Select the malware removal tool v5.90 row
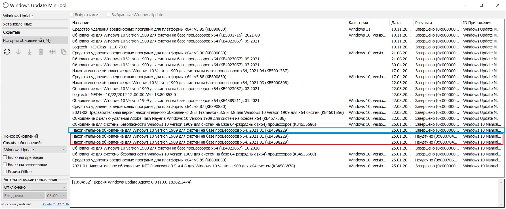506x209 pixels. [x=287, y=53]
